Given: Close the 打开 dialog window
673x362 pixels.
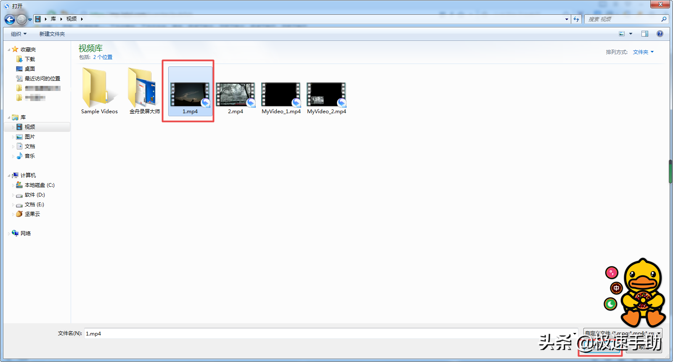Looking at the screenshot, I should [x=660, y=4].
